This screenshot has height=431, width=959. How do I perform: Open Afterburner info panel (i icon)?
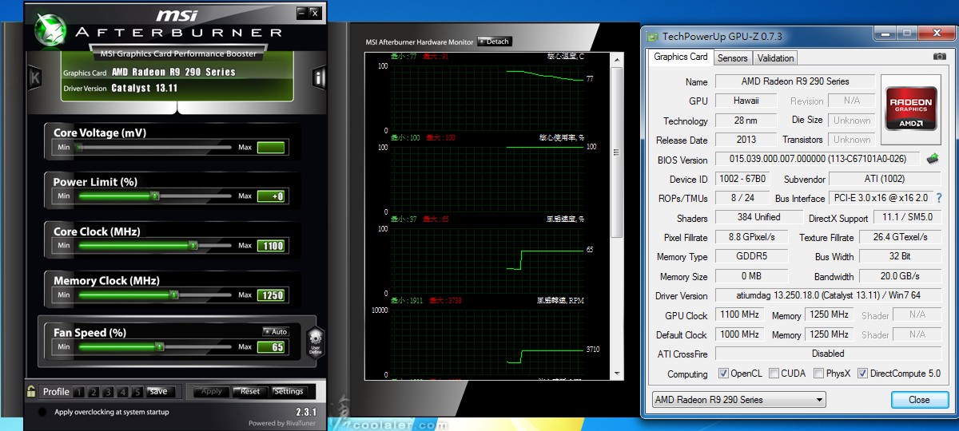(x=319, y=77)
